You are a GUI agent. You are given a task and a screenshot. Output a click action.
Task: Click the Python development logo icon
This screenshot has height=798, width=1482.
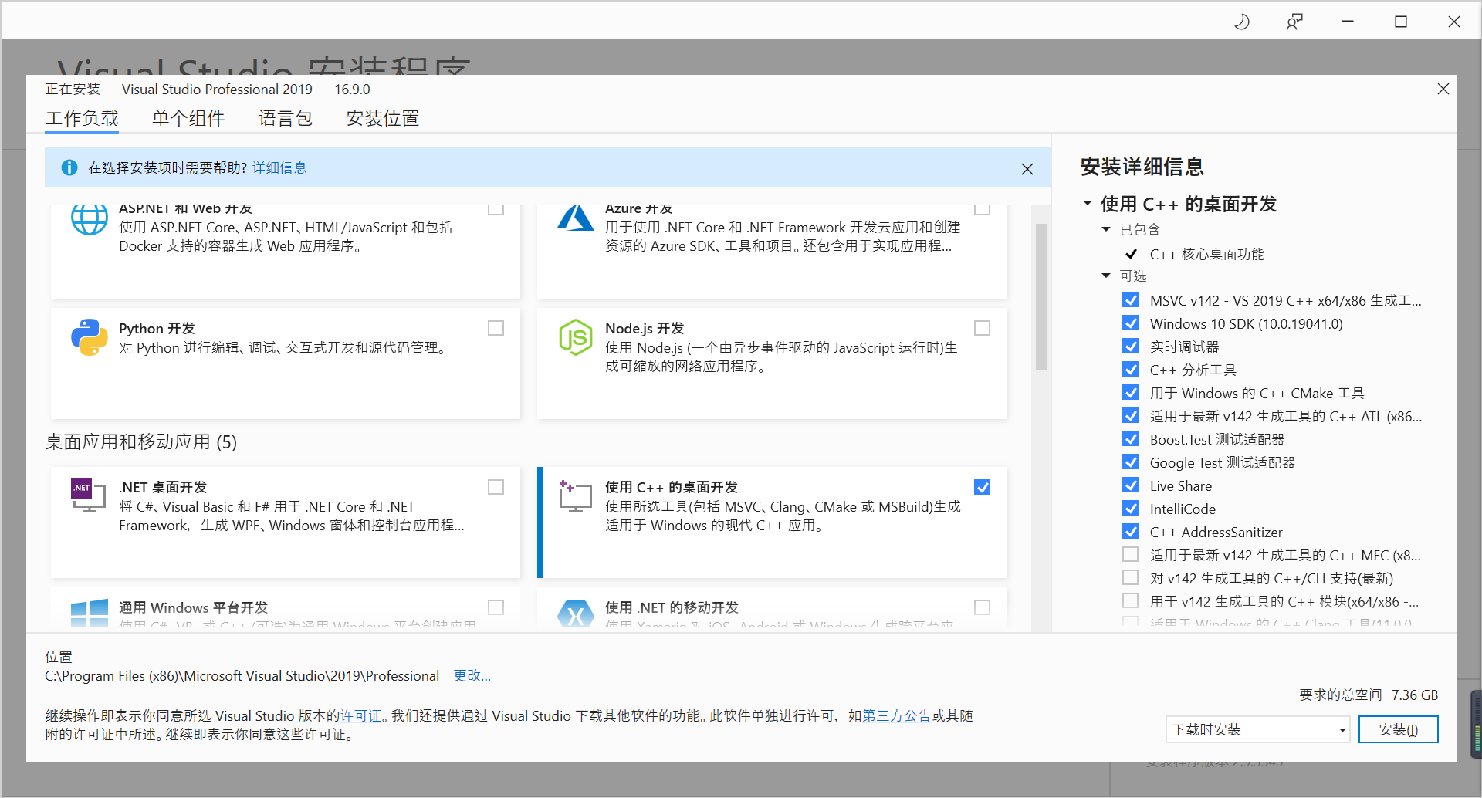coord(90,337)
